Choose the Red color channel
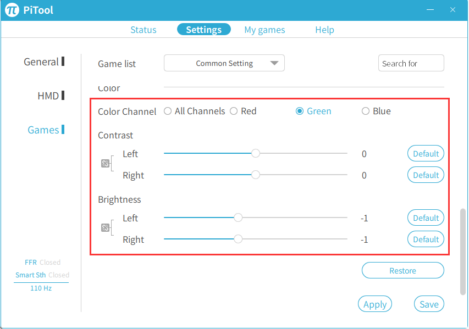The width and height of the screenshot is (469, 329). pyautogui.click(x=234, y=111)
